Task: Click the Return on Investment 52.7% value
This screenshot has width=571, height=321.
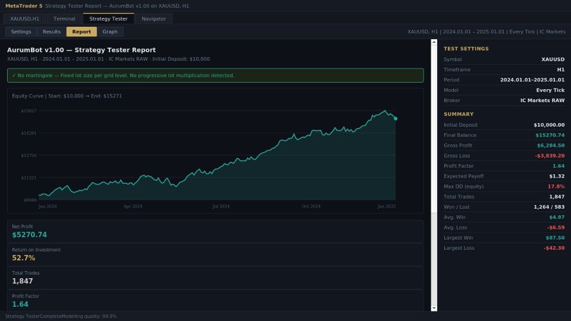Action: click(24, 258)
